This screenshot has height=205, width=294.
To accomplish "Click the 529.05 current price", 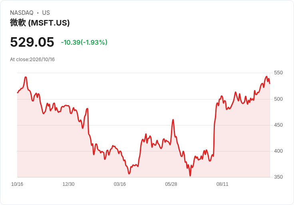I will pyautogui.click(x=32, y=42).
